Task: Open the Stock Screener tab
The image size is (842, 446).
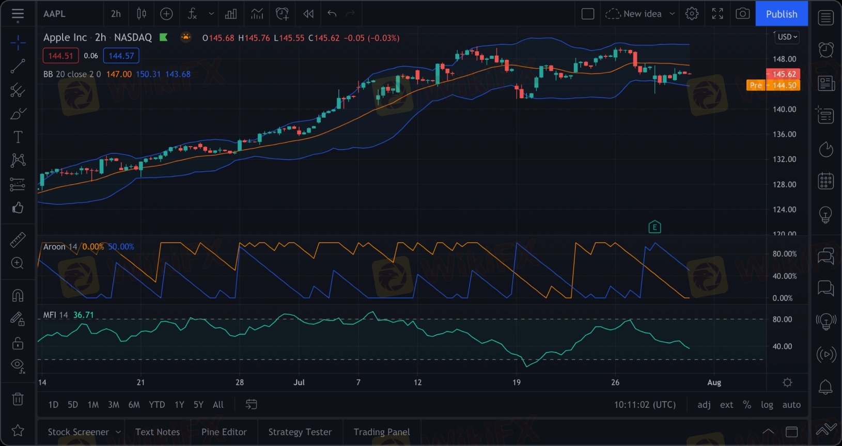Action: [79, 432]
